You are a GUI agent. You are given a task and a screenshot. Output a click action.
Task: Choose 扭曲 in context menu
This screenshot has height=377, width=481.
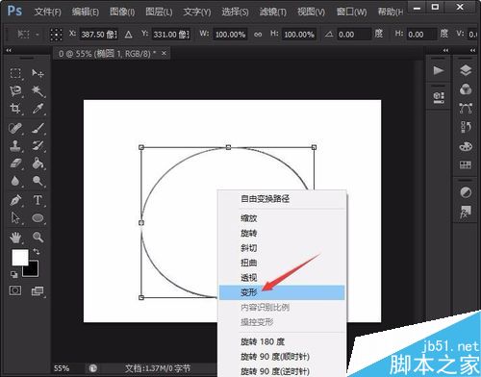pos(282,263)
